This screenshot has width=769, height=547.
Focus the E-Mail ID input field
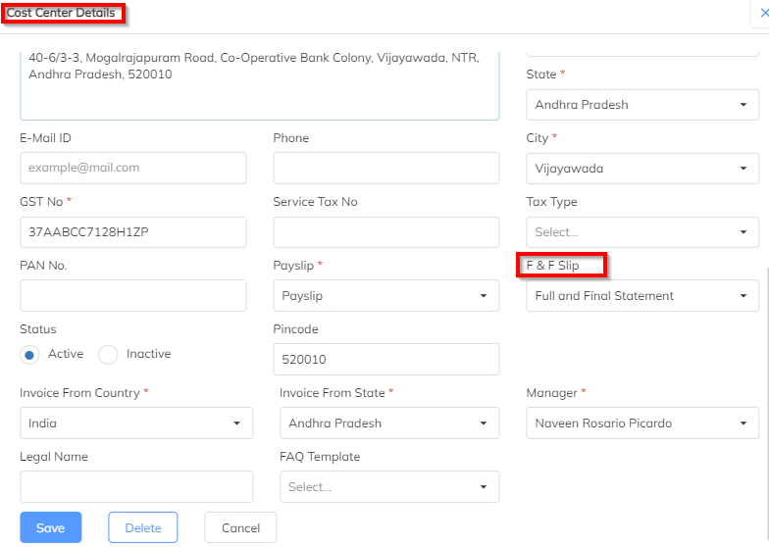133,169
